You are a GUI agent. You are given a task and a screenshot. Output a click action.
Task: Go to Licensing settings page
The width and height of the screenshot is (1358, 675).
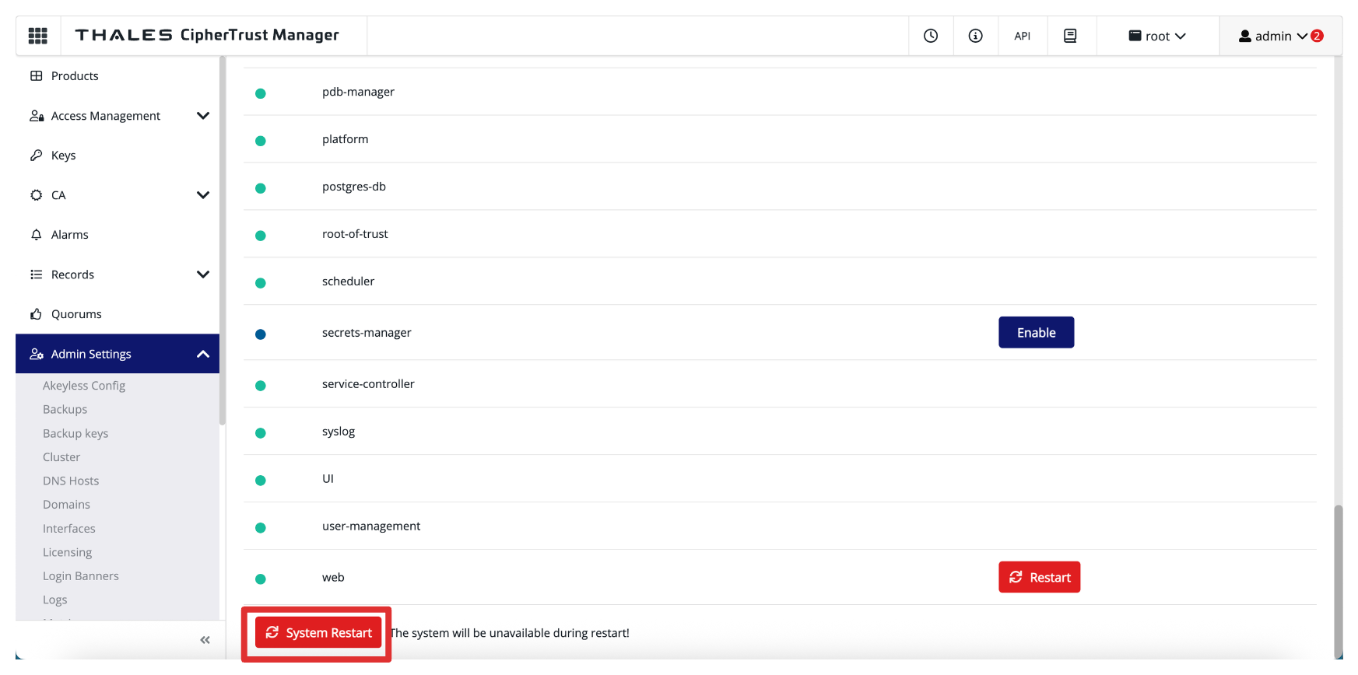coord(67,552)
